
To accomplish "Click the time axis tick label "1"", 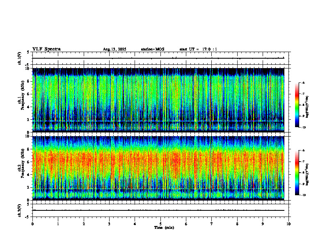I will 58,224.
